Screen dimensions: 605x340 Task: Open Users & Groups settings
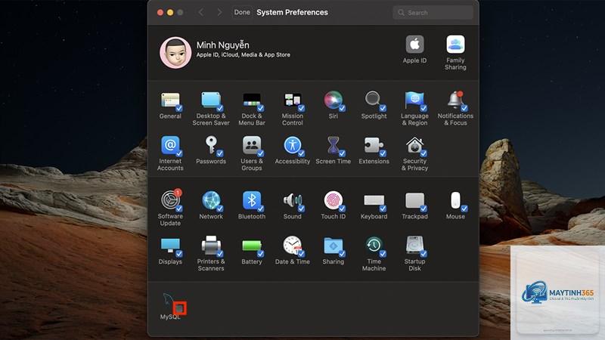252,146
